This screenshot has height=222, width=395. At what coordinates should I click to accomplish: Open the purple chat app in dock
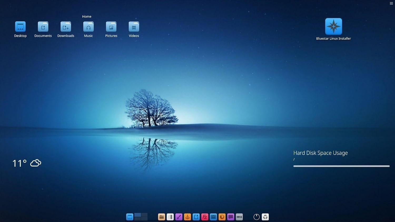pos(231,217)
